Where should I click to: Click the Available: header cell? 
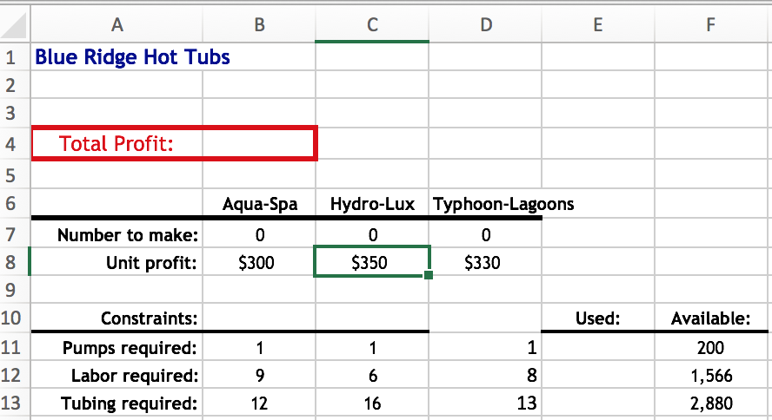(711, 318)
